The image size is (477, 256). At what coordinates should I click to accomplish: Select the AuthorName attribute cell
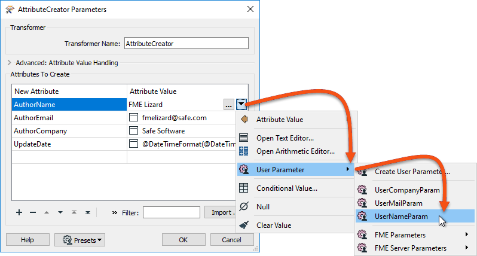69,105
